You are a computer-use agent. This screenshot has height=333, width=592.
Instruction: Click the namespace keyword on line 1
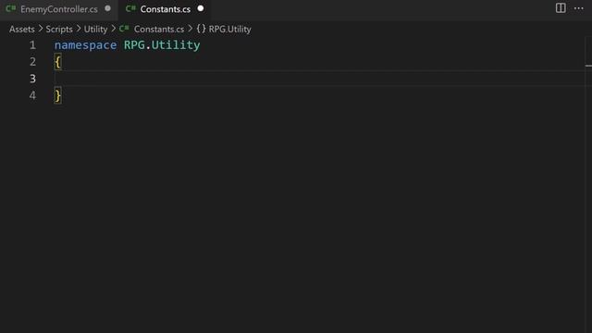click(x=85, y=45)
